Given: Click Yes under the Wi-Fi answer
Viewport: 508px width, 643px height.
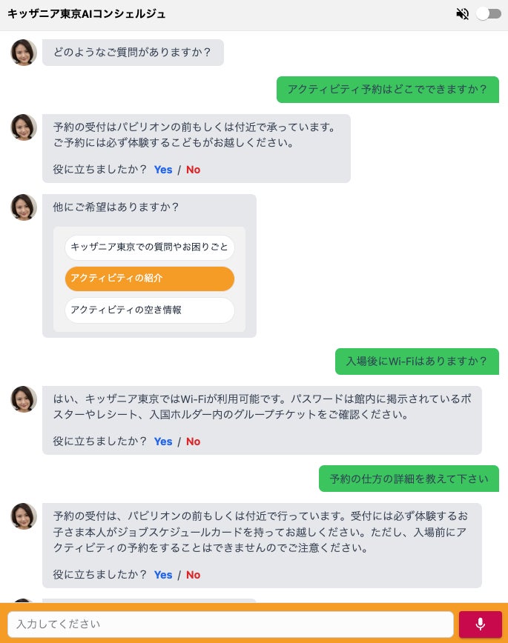Looking at the screenshot, I should pyautogui.click(x=163, y=442).
